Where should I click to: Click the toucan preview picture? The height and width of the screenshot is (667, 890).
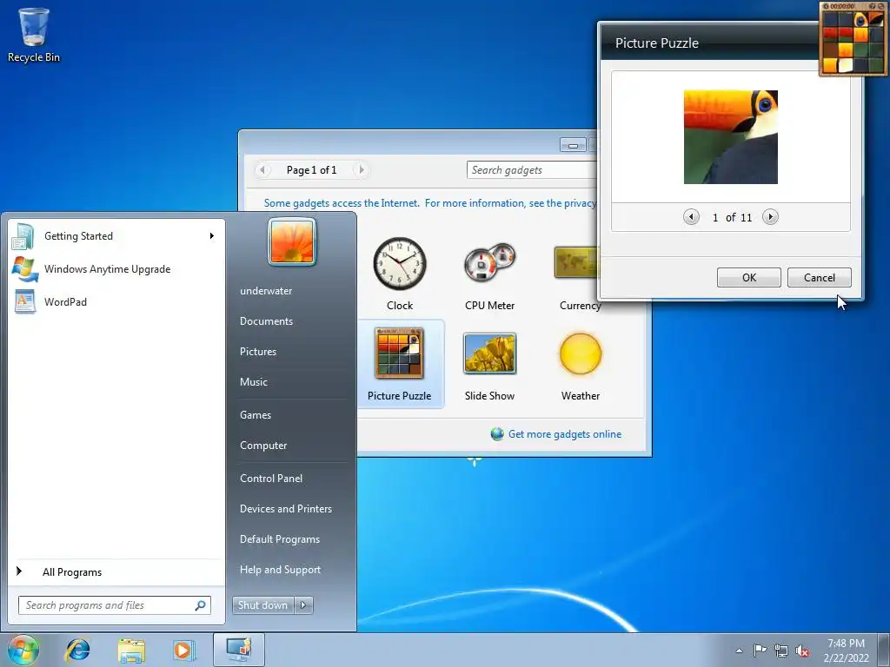pos(730,136)
